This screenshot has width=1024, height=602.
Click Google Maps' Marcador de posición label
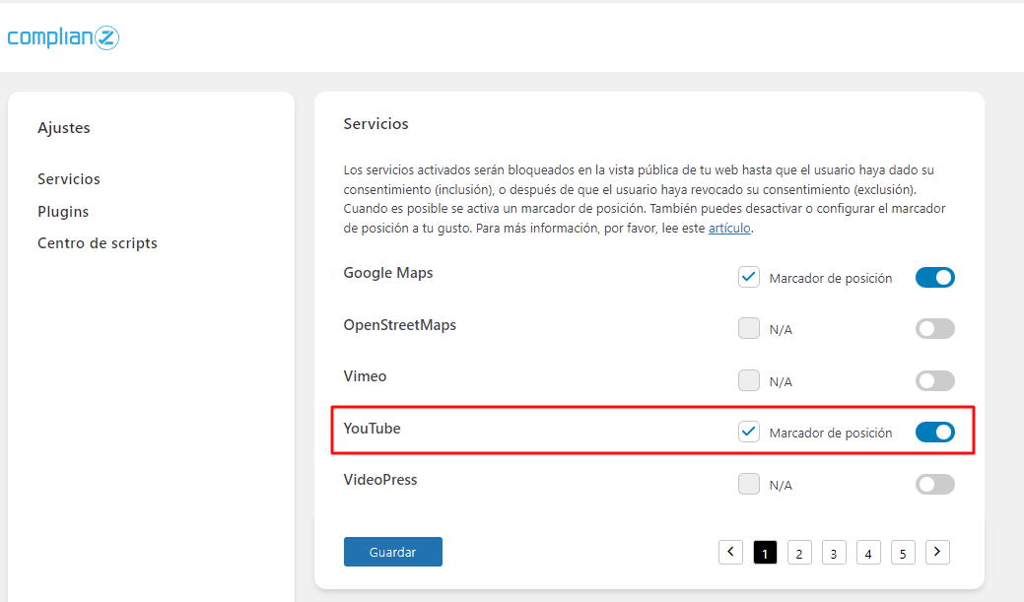tap(831, 278)
